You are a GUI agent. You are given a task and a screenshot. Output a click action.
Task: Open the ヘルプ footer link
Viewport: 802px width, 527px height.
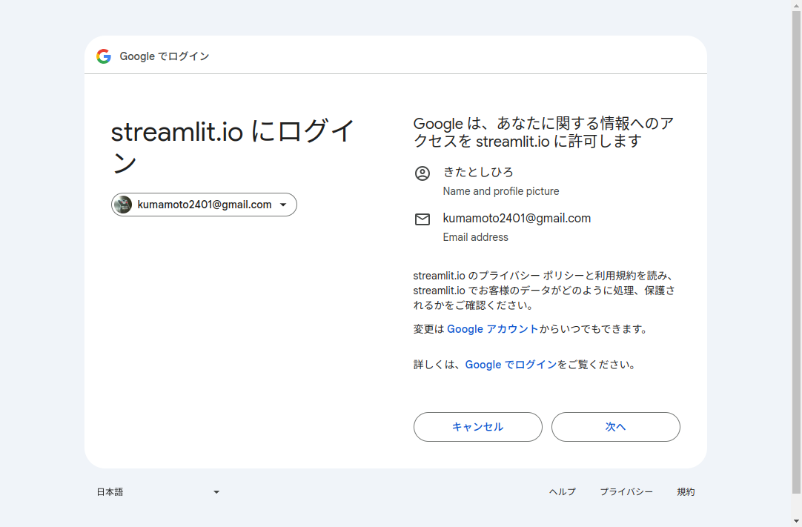(x=562, y=492)
